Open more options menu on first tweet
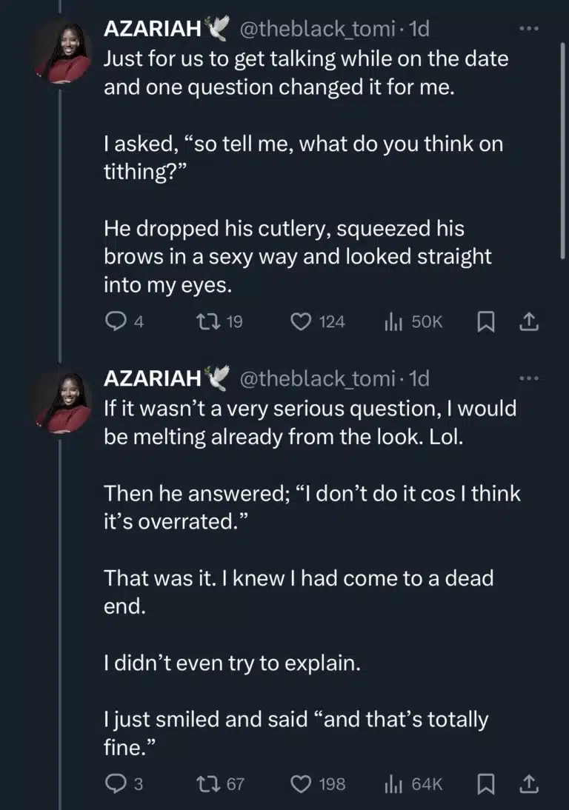Screen dimensions: 569x810 [x=528, y=29]
